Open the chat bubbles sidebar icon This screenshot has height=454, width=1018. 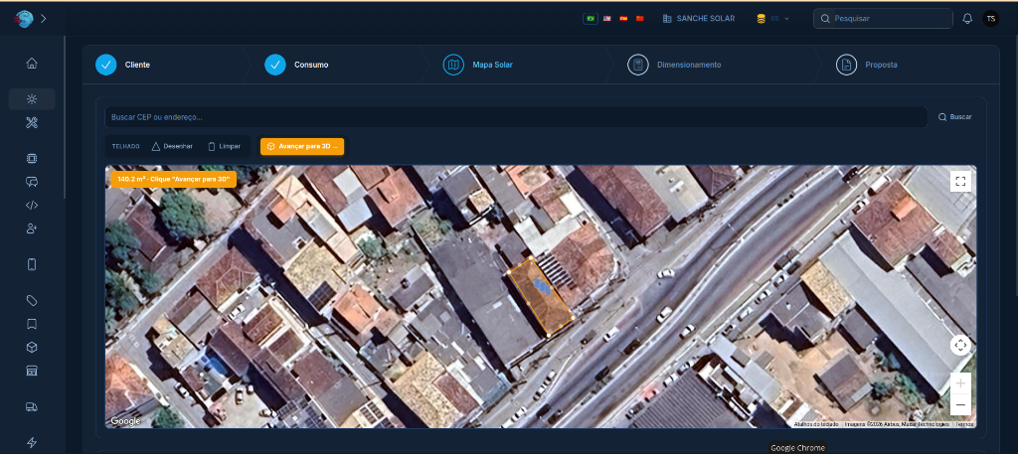click(x=32, y=182)
